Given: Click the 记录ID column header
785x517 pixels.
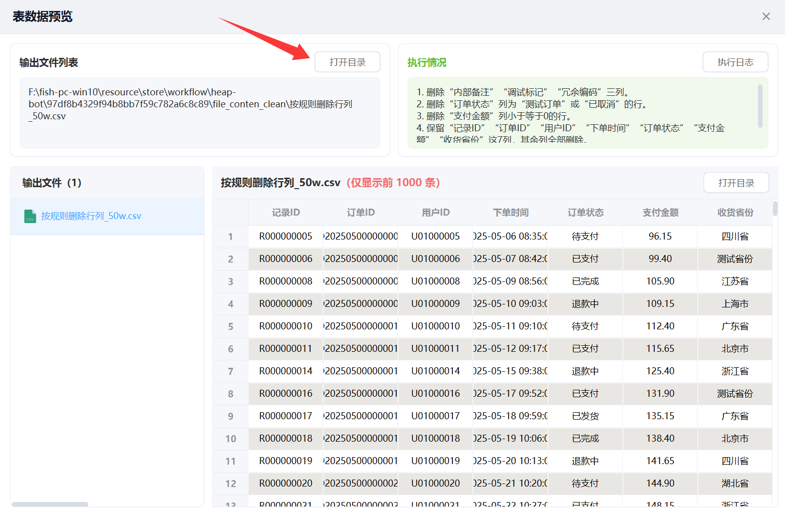Looking at the screenshot, I should click(x=286, y=213).
